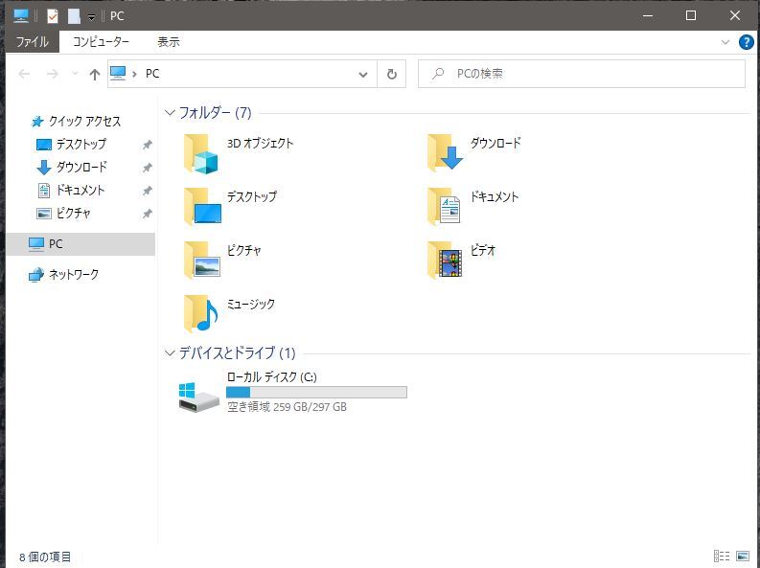
Task: Maximize the PC window
Action: tap(691, 15)
